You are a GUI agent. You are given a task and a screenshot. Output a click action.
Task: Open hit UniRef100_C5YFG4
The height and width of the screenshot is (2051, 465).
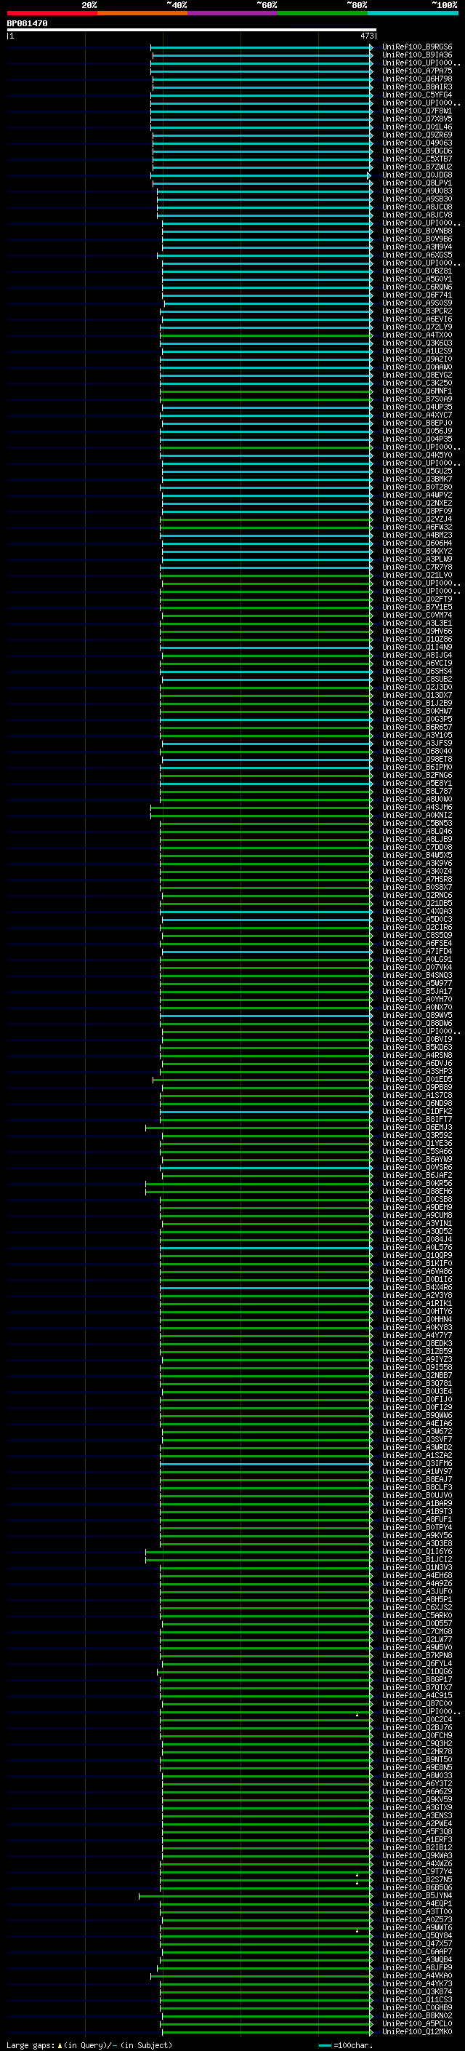(x=416, y=95)
